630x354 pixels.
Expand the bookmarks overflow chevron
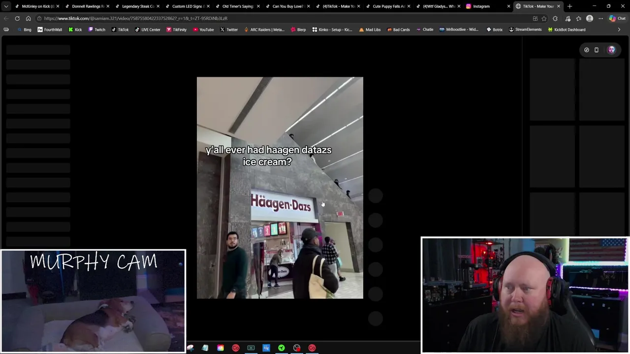click(x=619, y=29)
